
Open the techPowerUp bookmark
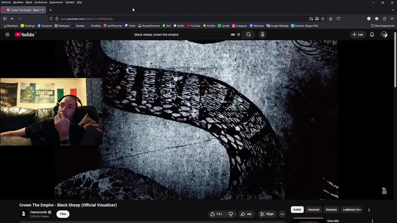pos(113,26)
